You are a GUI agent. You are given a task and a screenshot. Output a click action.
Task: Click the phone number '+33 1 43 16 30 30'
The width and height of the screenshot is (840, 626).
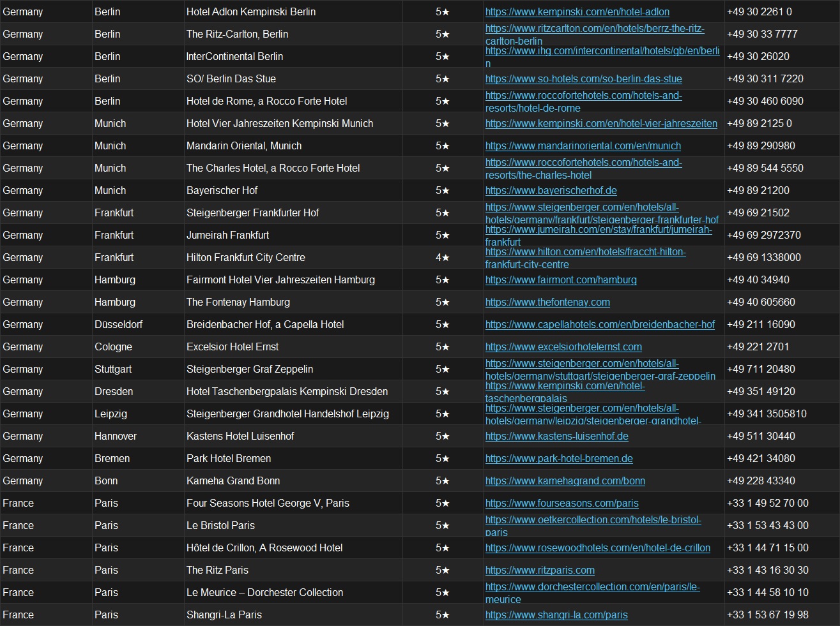[768, 570]
